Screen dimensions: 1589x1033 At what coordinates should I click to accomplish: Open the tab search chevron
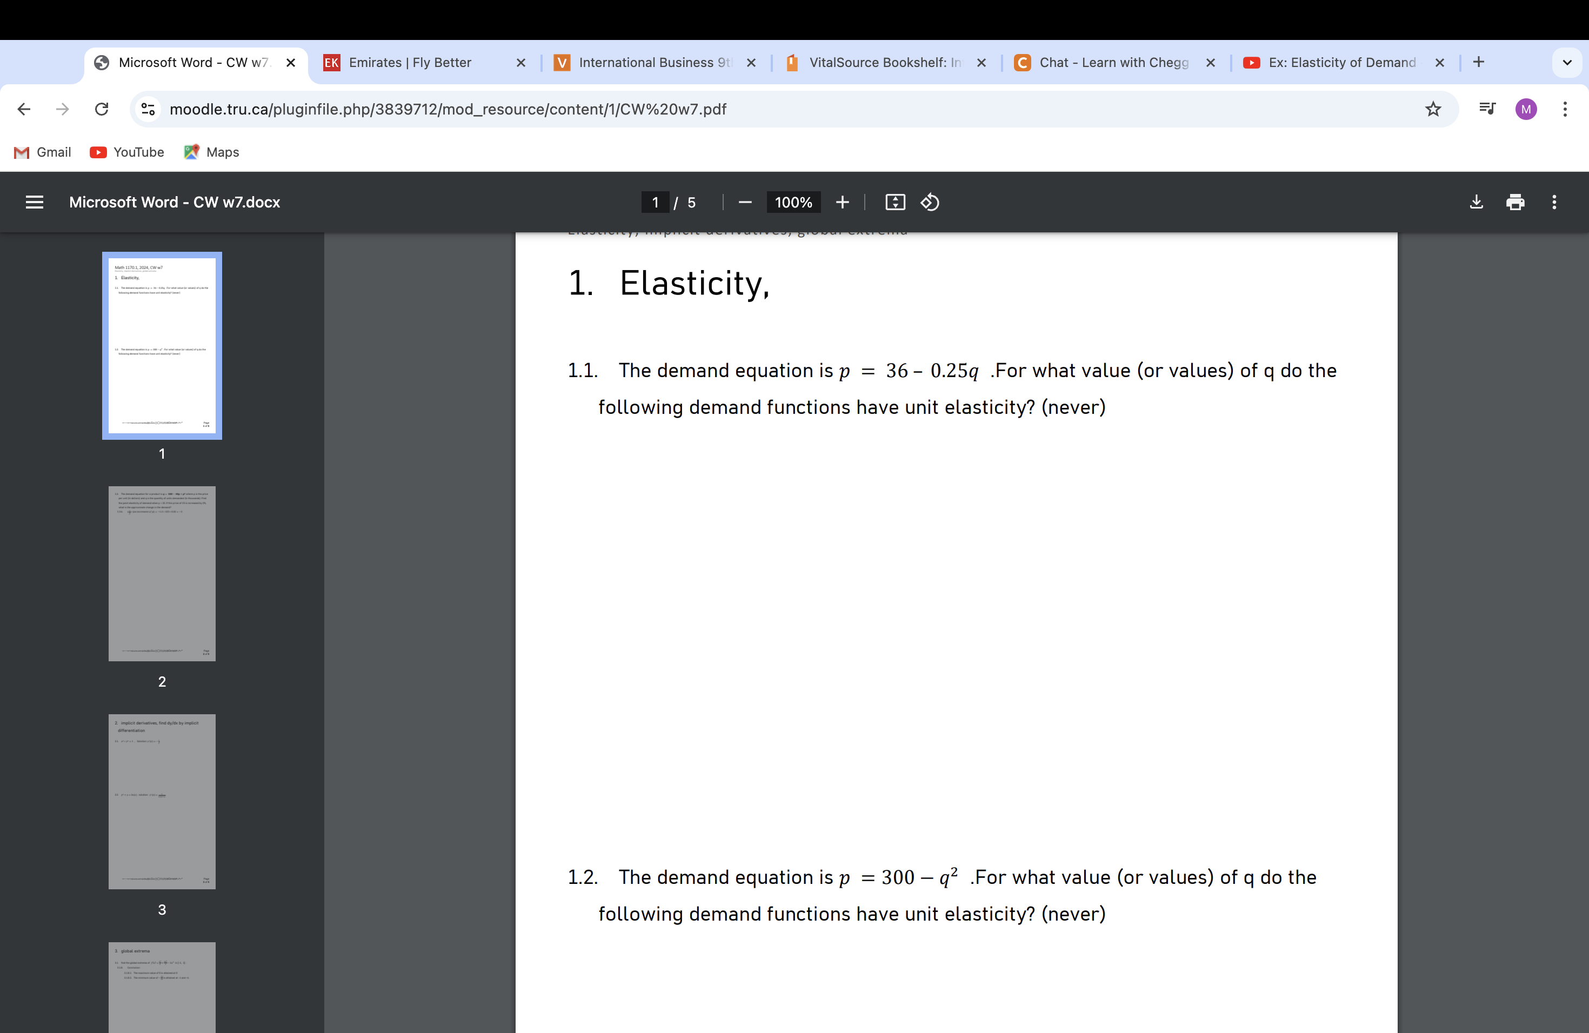(1567, 62)
